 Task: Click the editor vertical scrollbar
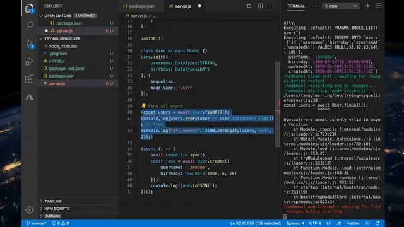tap(278, 104)
